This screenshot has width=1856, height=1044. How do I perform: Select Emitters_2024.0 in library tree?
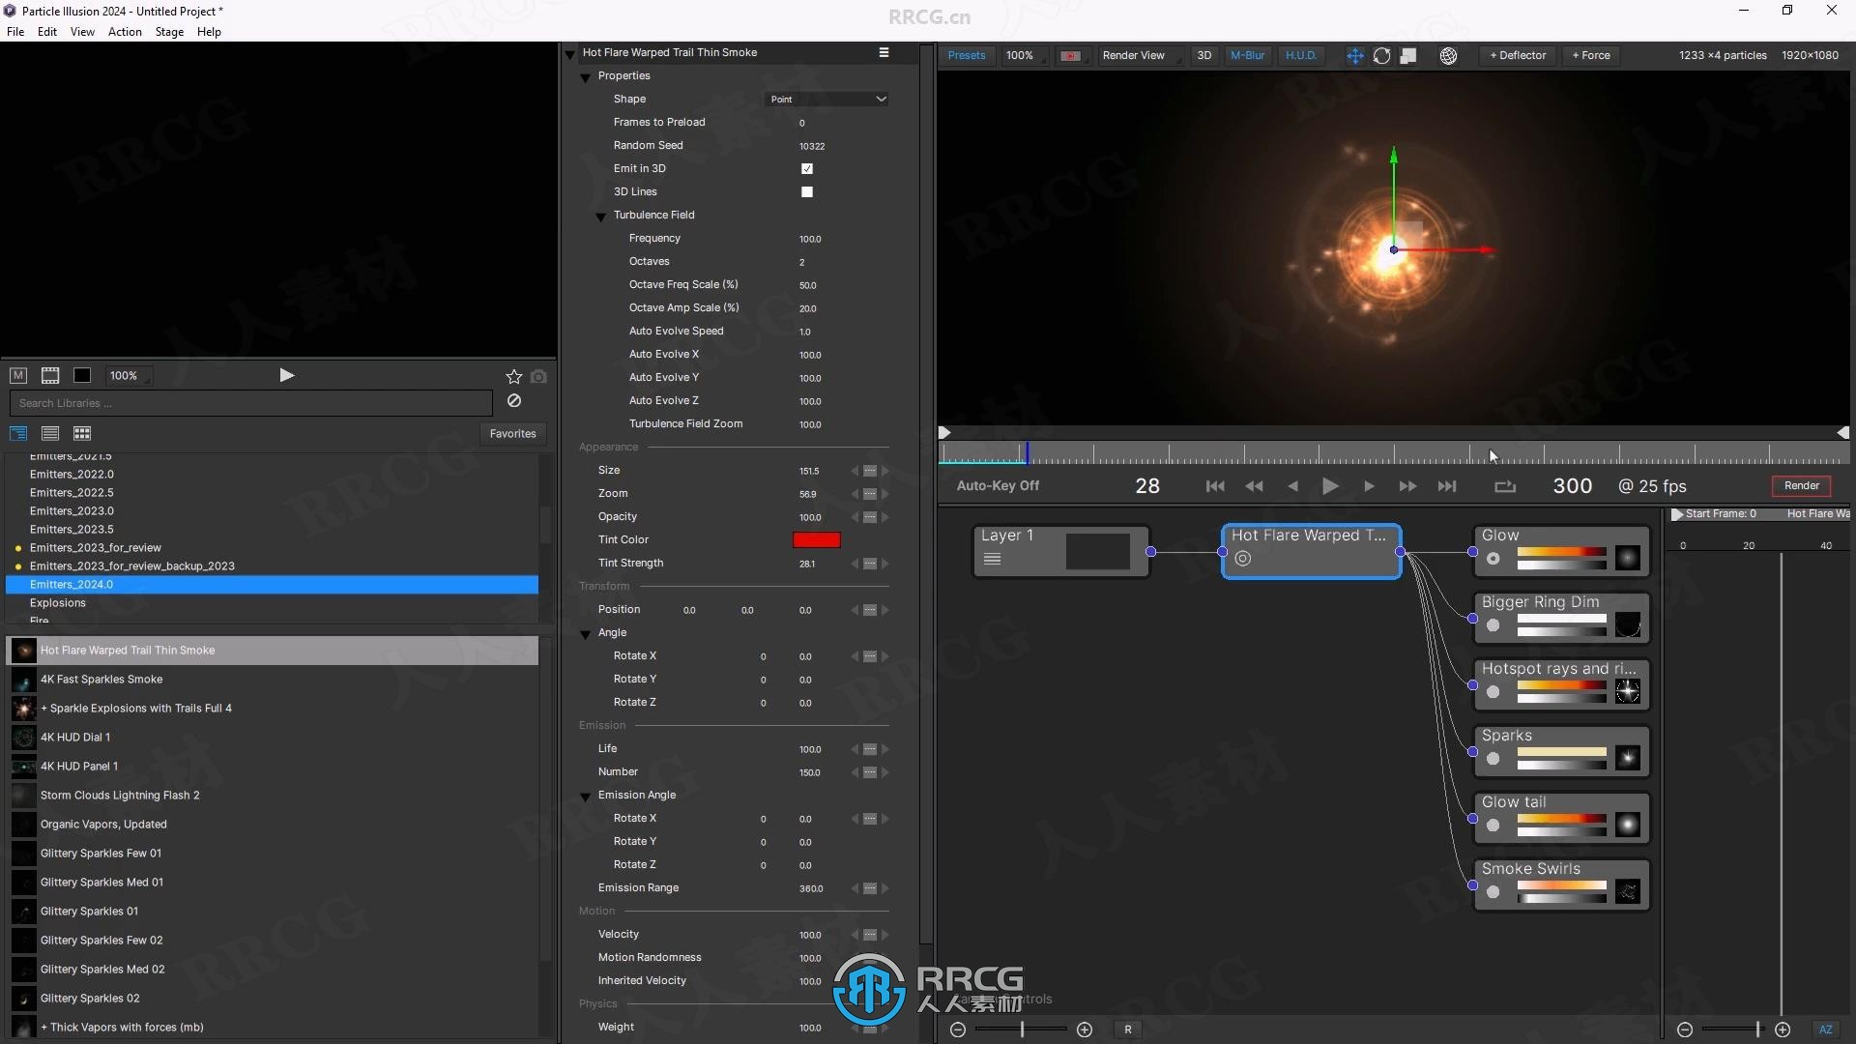click(72, 584)
